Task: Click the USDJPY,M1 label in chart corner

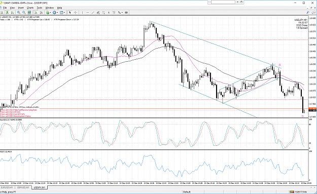Action: point(301,20)
